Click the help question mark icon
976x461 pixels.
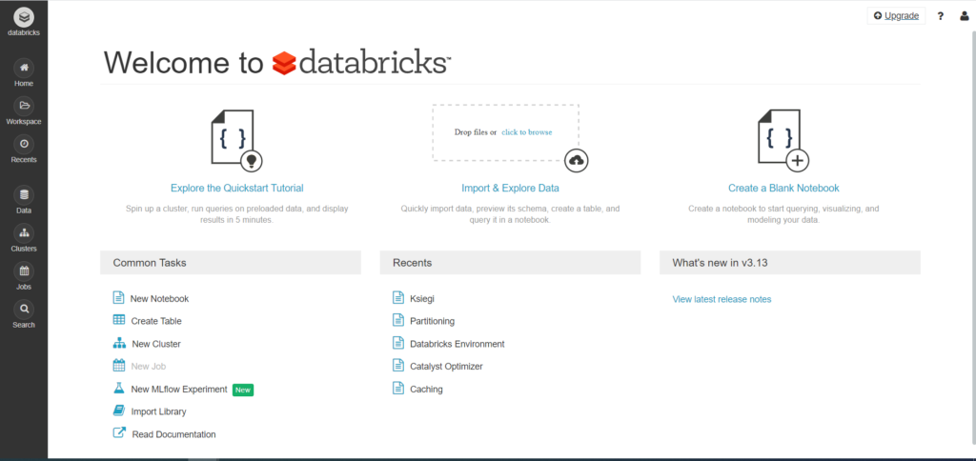(x=941, y=16)
